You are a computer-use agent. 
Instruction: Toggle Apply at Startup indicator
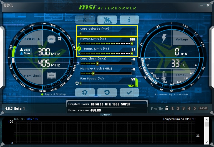point(42,94)
